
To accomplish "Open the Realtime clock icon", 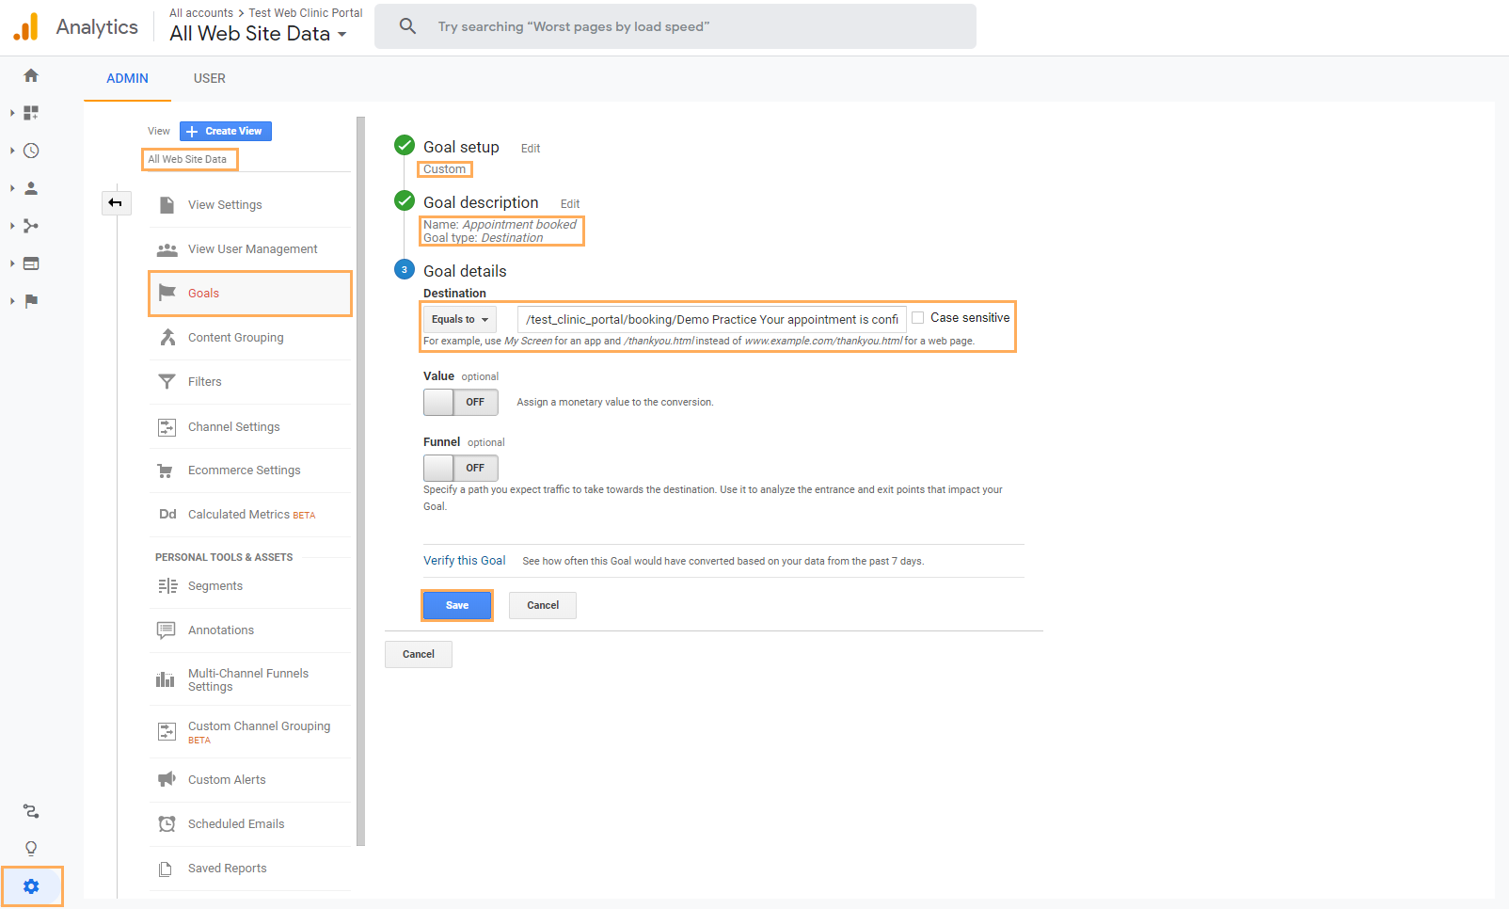I will pyautogui.click(x=31, y=150).
